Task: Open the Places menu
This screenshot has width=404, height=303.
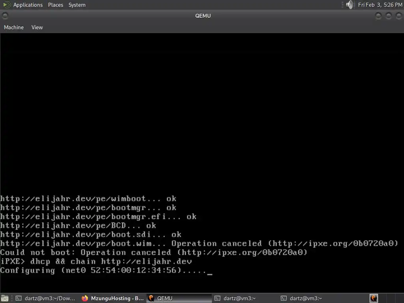Action: click(x=55, y=5)
